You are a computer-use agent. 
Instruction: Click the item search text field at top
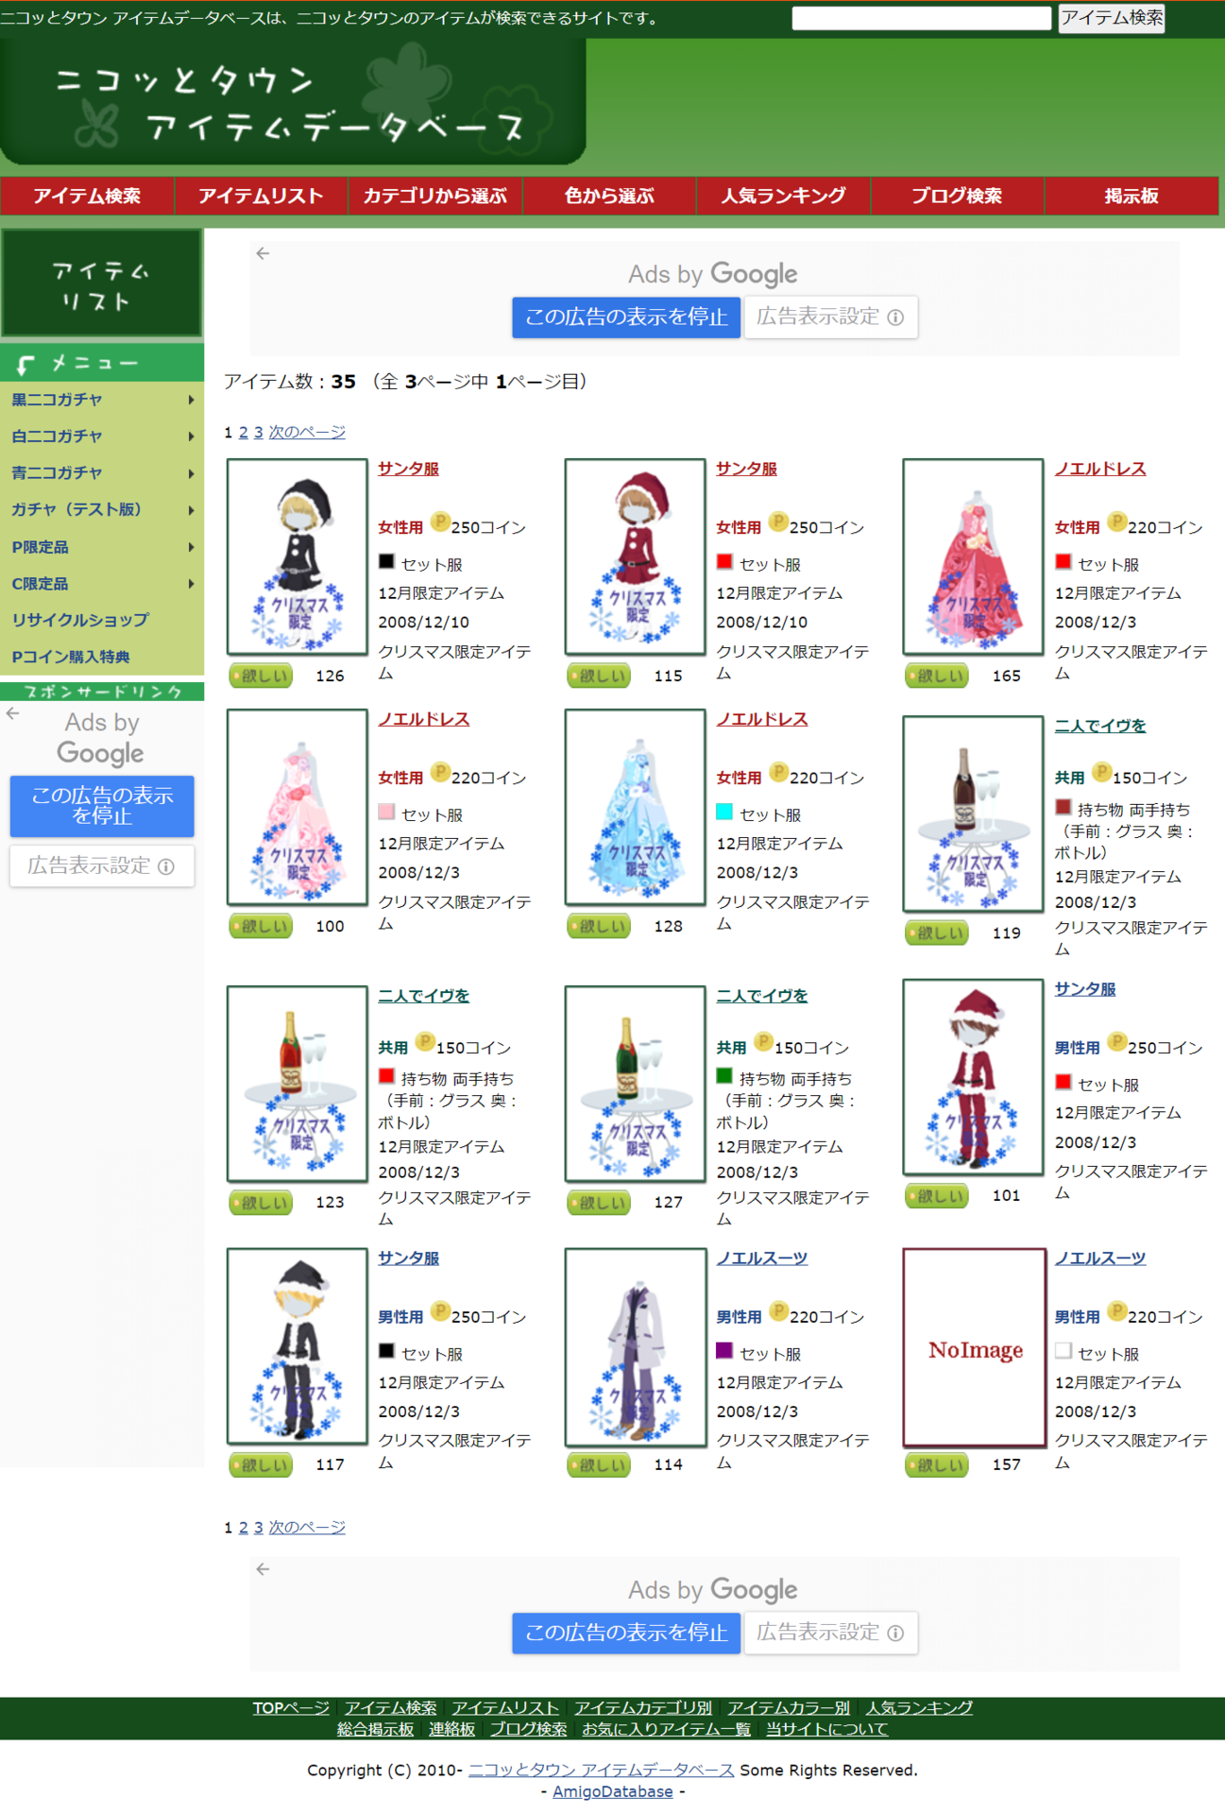click(921, 18)
